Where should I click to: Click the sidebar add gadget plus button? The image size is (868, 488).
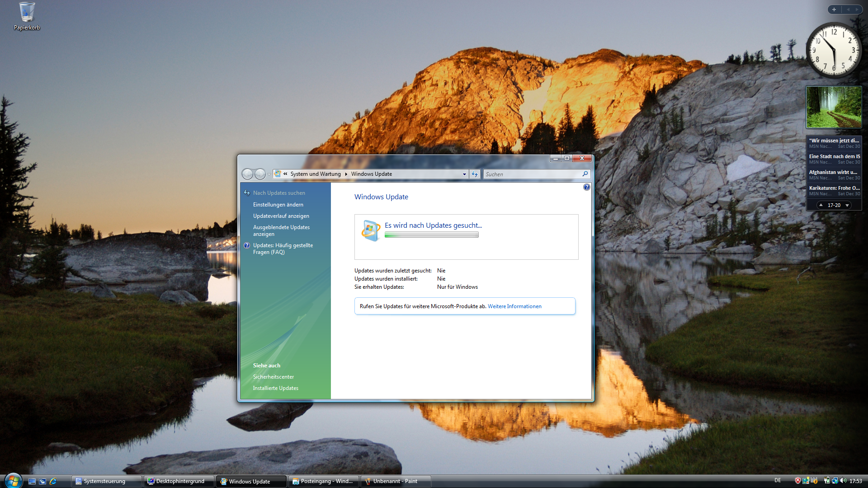(x=834, y=9)
